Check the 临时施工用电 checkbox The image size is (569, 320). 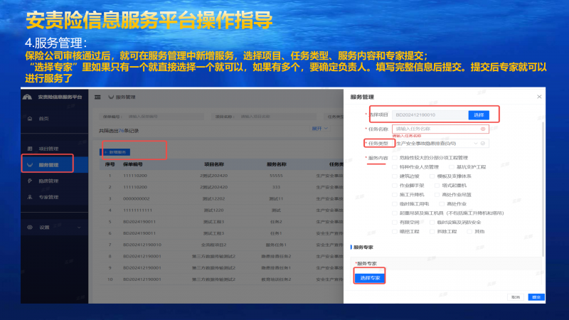[395, 204]
